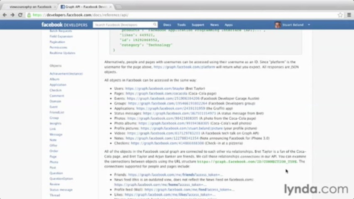Open the Note object link
The height and width of the screenshot is (199, 354).
click(x=53, y=140)
